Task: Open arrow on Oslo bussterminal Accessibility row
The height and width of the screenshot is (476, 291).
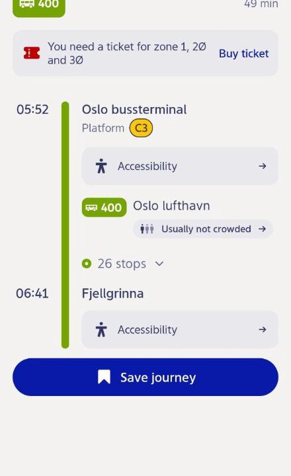Action: click(x=263, y=166)
